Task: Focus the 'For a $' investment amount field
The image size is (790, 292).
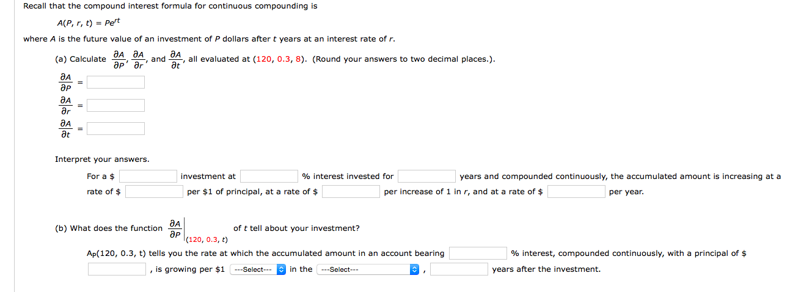Action: point(148,177)
